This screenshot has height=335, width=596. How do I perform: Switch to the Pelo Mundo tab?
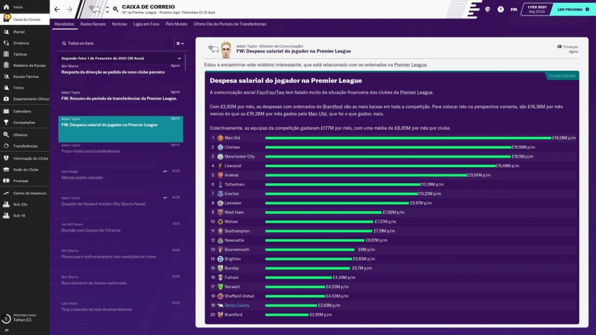click(x=176, y=24)
